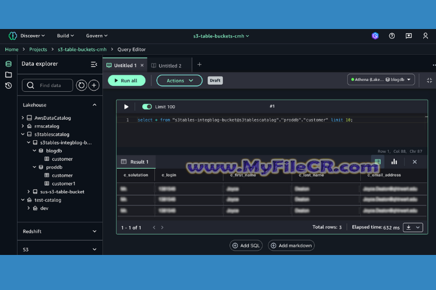Viewport: 436px width, 290px height.
Task: Toggle the Limit 100 switch
Action: coord(147,106)
